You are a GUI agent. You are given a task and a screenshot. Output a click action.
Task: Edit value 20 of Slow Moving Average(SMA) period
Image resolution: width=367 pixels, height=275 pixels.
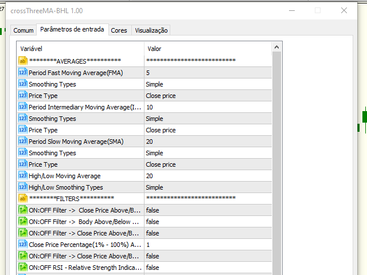pyautogui.click(x=208, y=142)
